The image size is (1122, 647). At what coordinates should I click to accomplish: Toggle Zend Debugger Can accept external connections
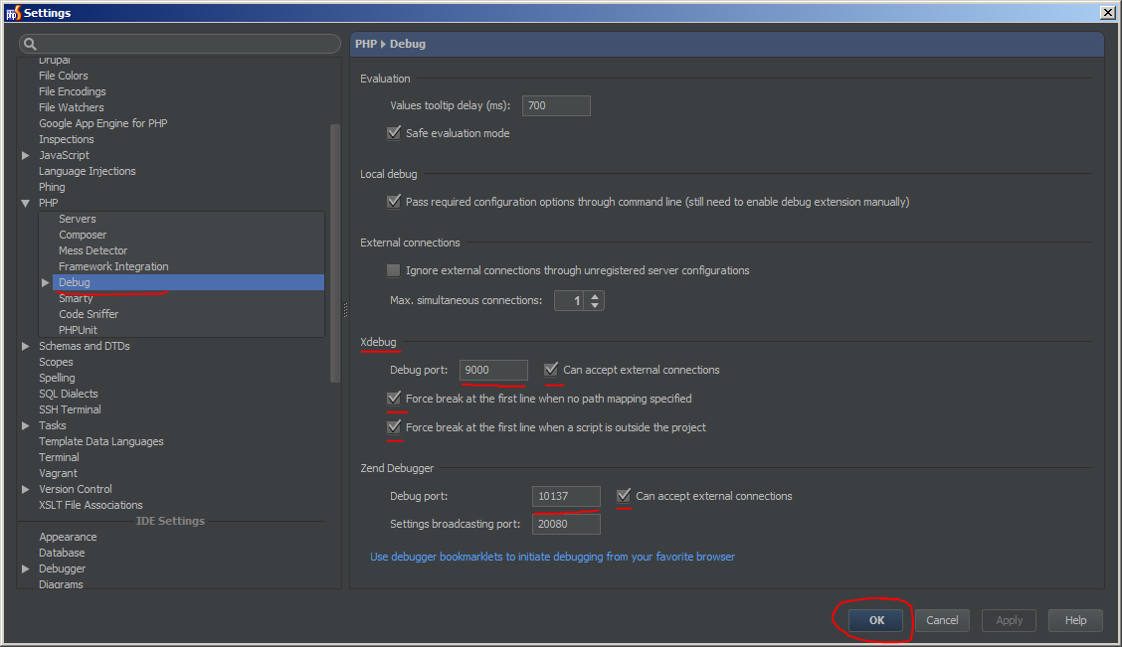point(624,496)
